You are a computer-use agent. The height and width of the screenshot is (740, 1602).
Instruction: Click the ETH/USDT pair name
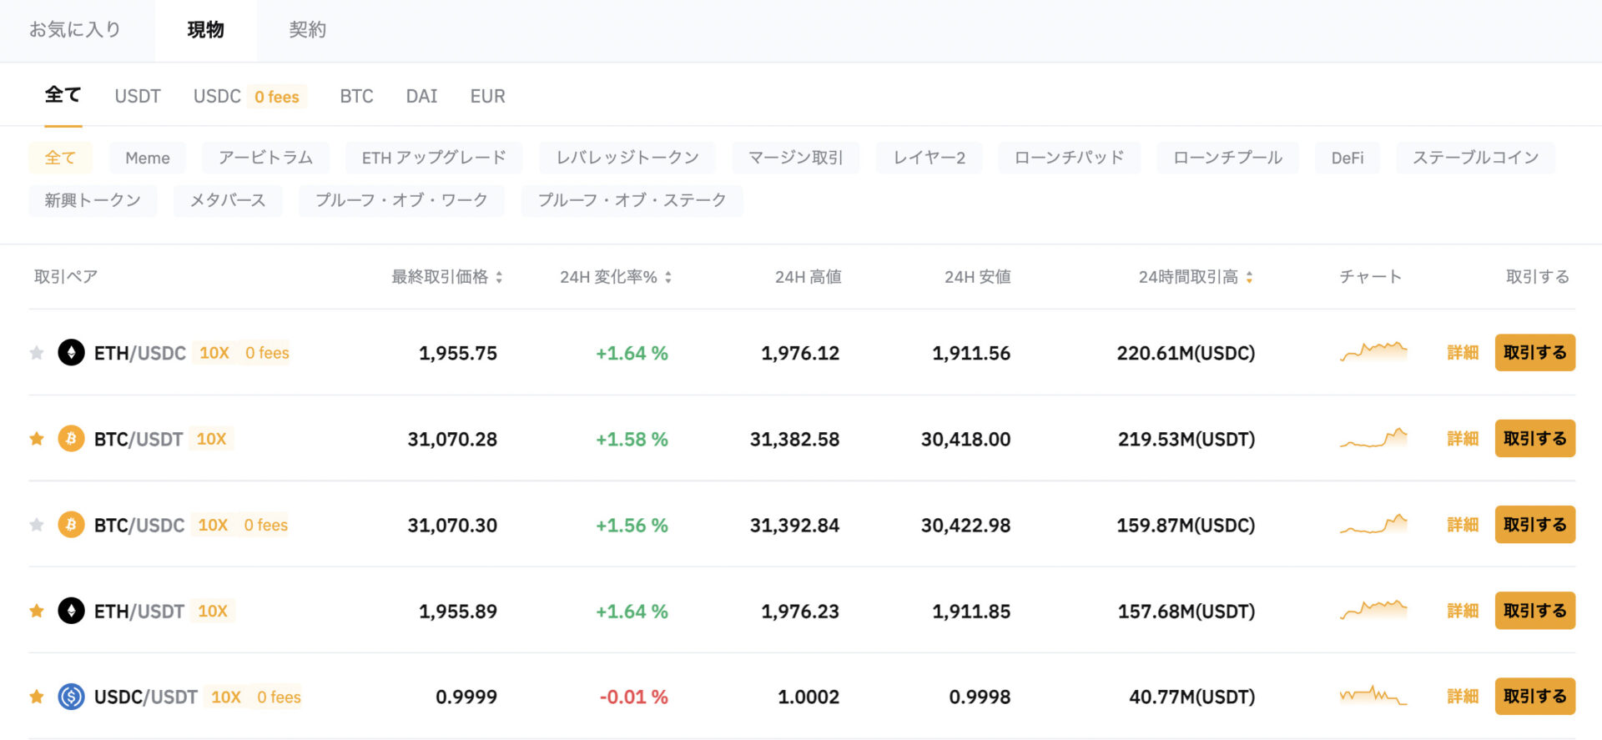pos(139,612)
